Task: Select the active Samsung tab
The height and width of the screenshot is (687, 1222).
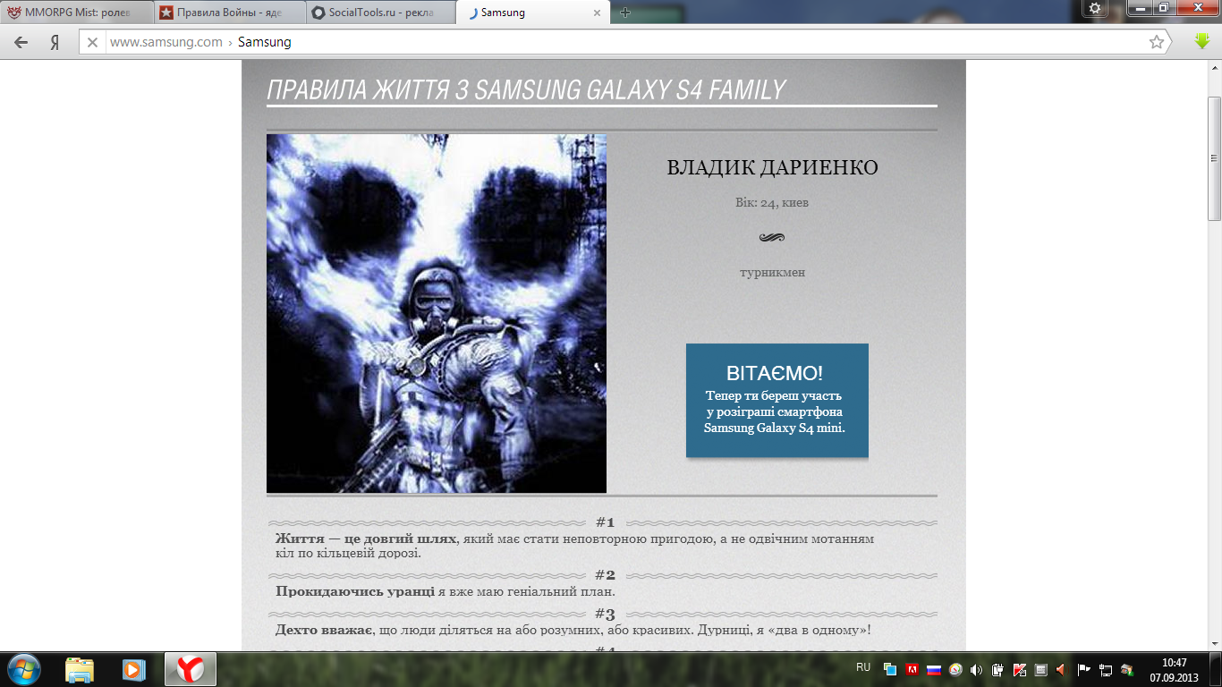Action: coord(532,13)
